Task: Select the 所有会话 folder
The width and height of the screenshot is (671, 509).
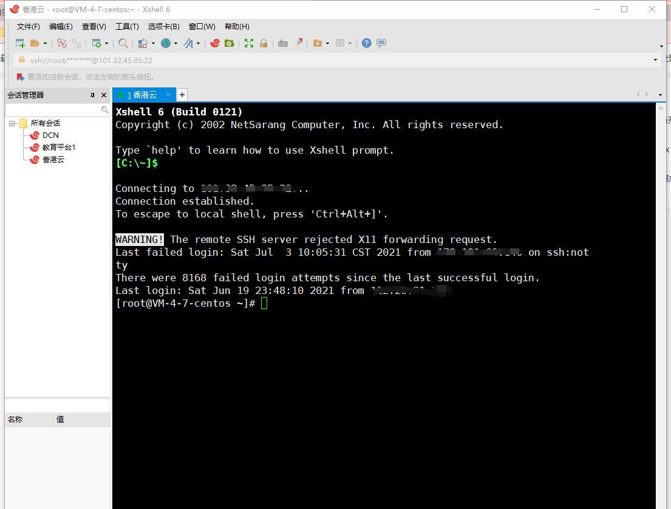Action: [46, 123]
